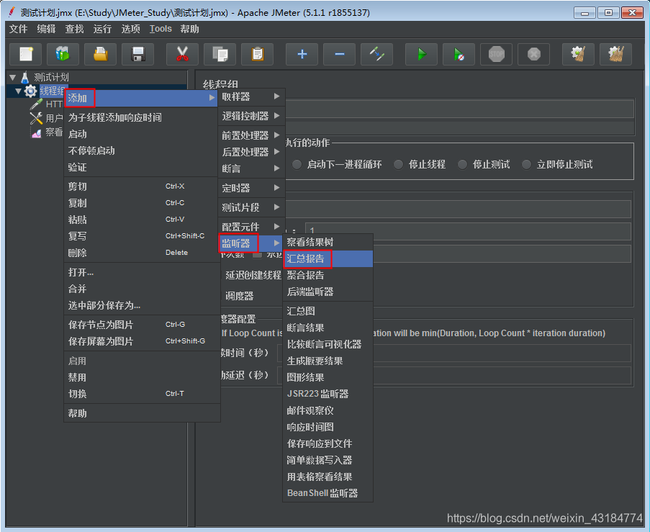
Task: Open the 帮助 menu in menu bar
Action: 189,29
